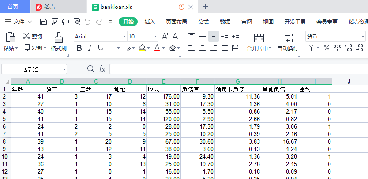Select the Format Painter brush
The height and width of the screenshot is (179, 368).
coord(58,38)
